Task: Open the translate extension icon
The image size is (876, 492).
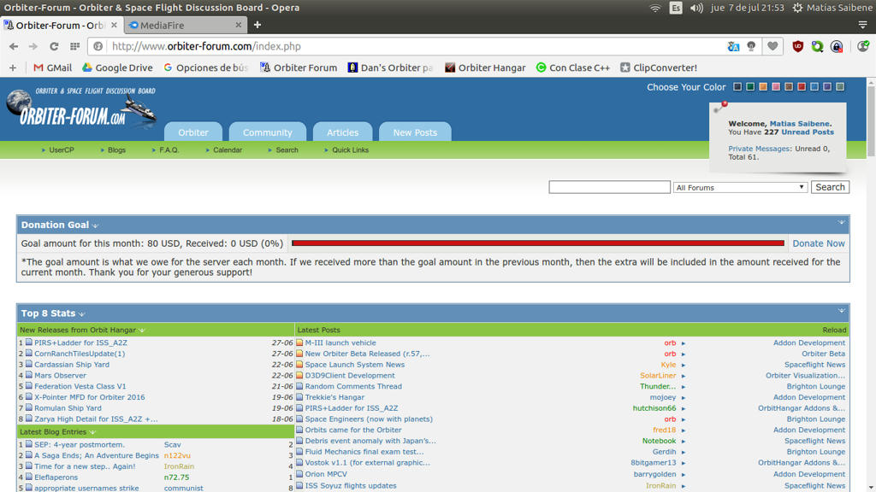Action: 733,46
